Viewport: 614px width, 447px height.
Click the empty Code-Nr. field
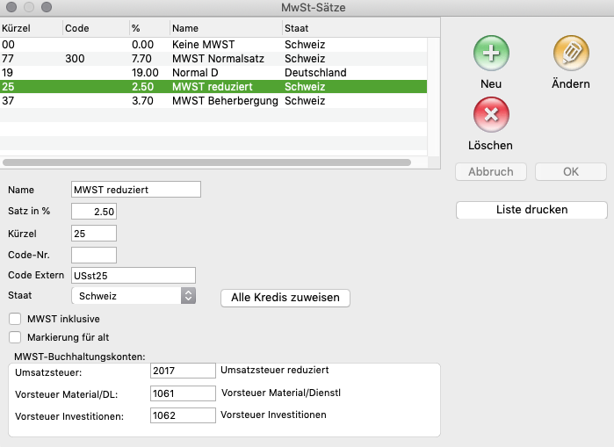94,255
